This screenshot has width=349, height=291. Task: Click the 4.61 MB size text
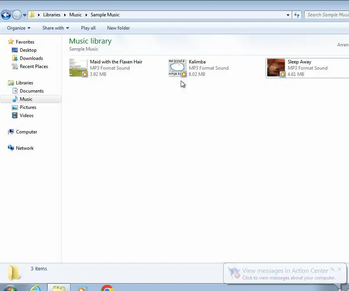click(296, 74)
